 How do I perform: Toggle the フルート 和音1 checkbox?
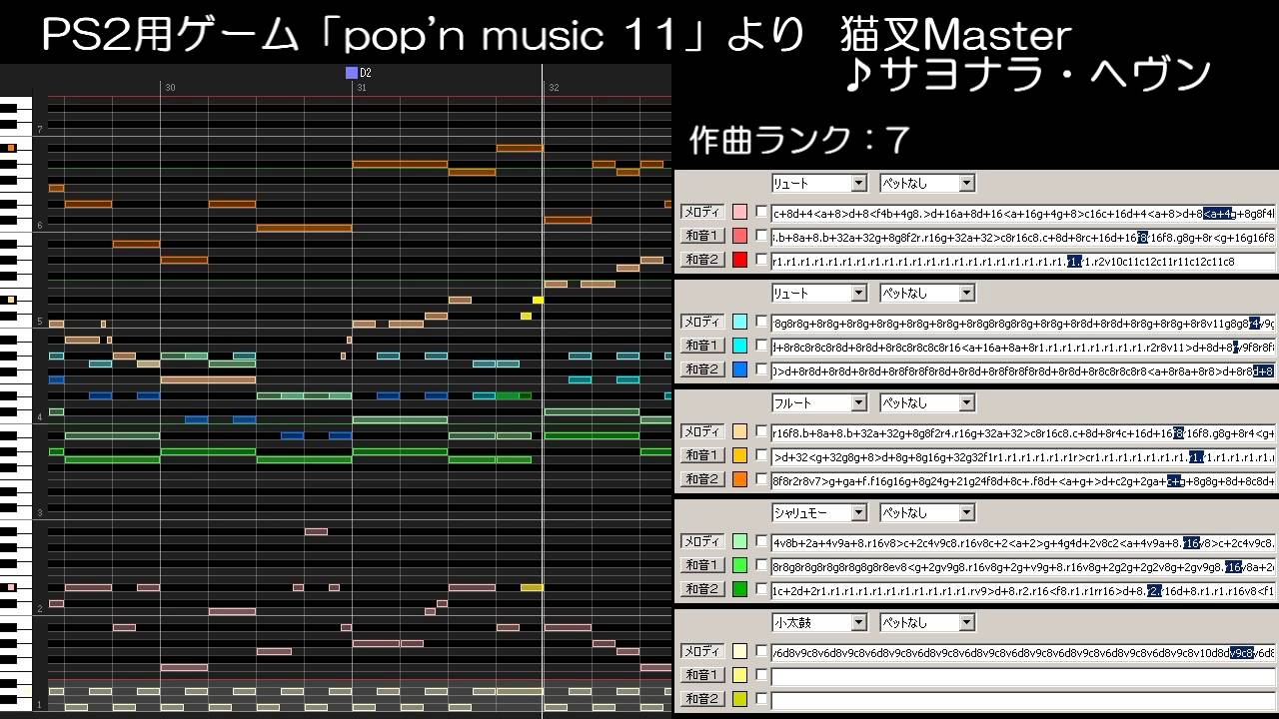pyautogui.click(x=761, y=455)
